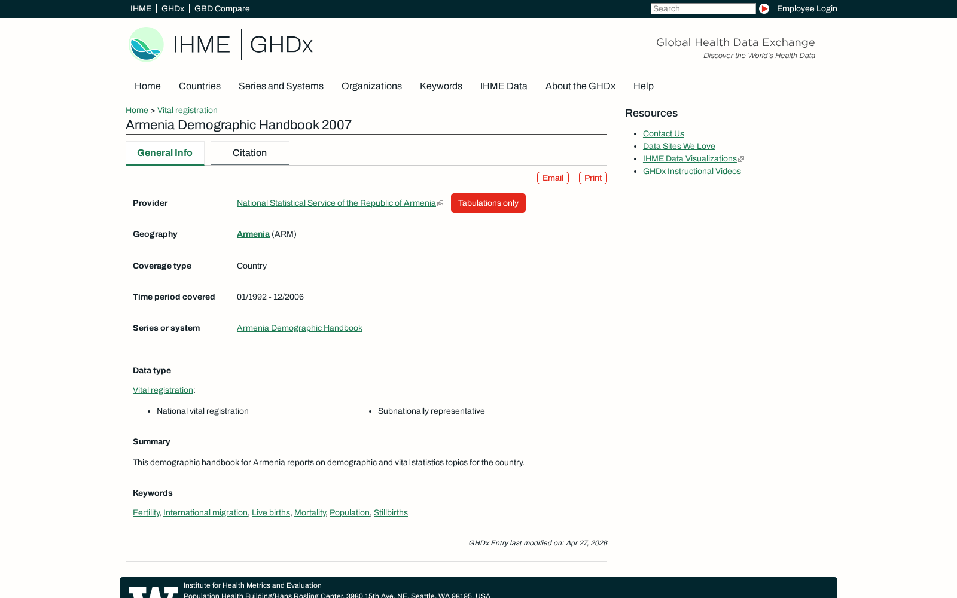The image size is (957, 598).
Task: Click the UW logo in the footer
Action: coord(153,592)
